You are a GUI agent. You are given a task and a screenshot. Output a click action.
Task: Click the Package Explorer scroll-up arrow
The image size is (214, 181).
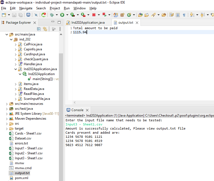[61, 34]
